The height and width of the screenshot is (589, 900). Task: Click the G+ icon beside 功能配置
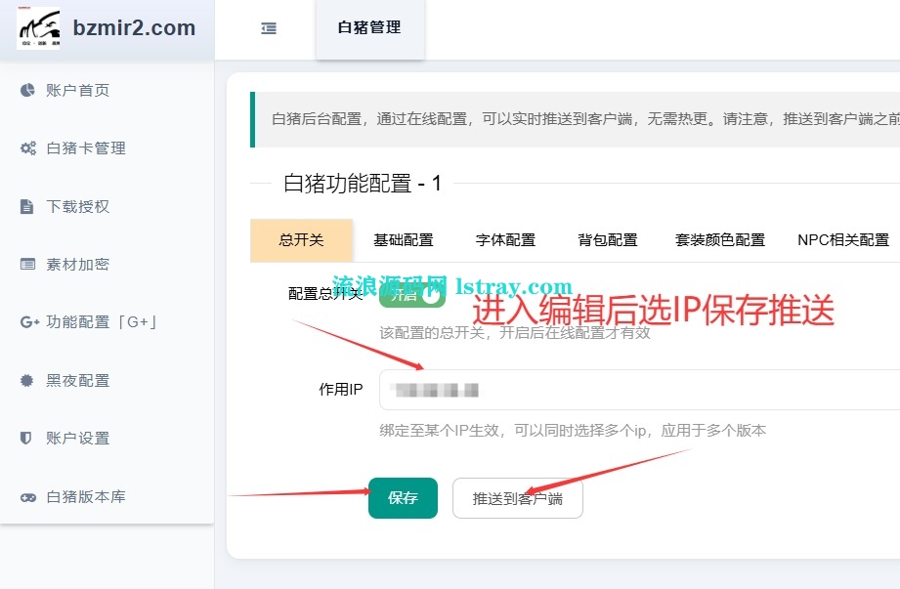click(29, 322)
